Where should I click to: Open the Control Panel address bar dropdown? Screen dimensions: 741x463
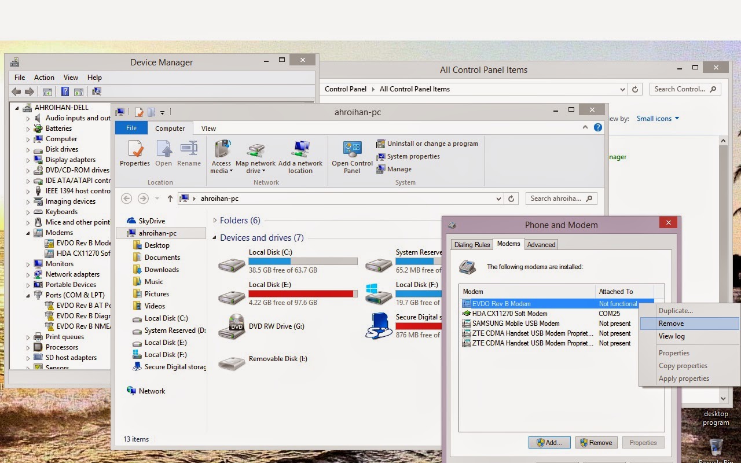pos(622,89)
